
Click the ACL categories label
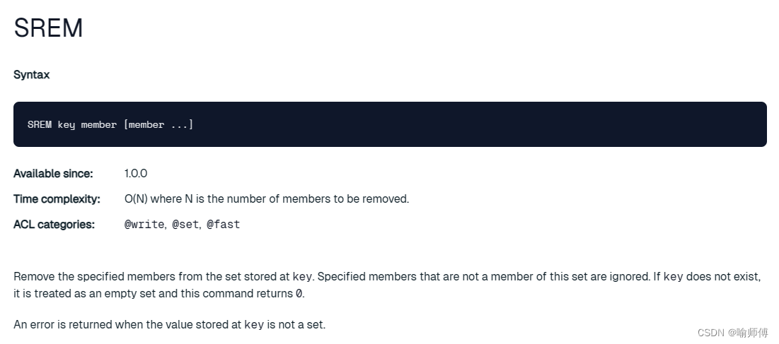(54, 224)
